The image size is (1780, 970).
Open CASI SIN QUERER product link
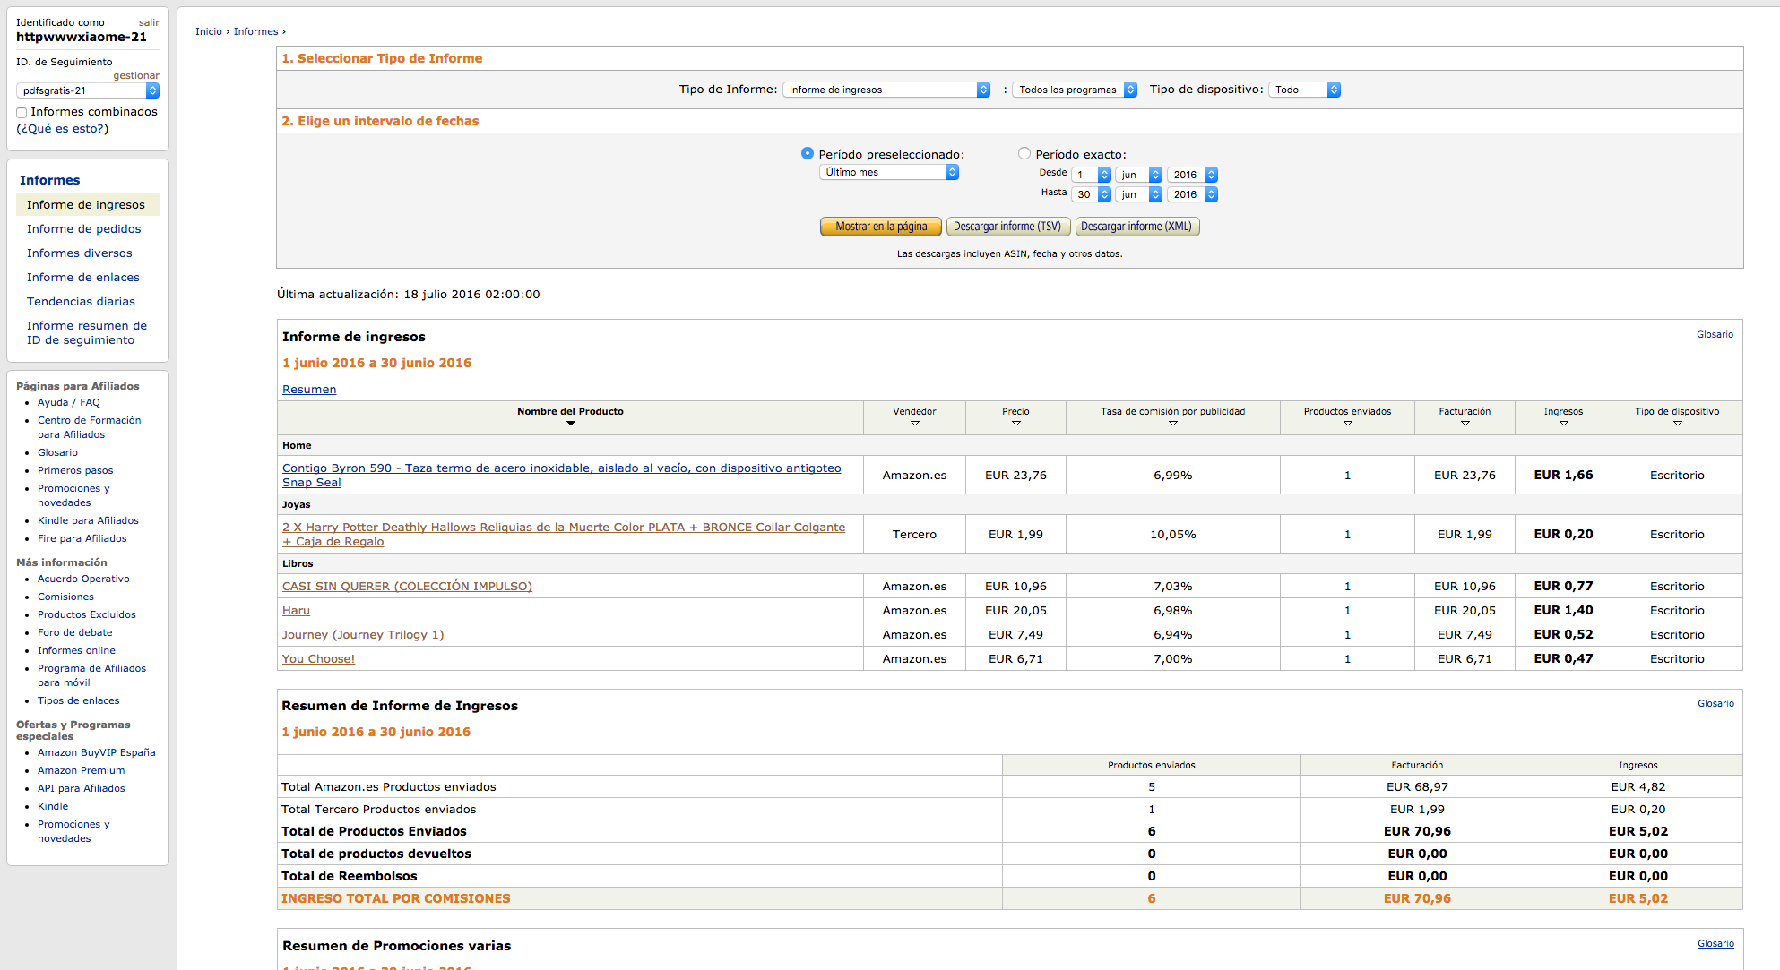click(x=407, y=586)
